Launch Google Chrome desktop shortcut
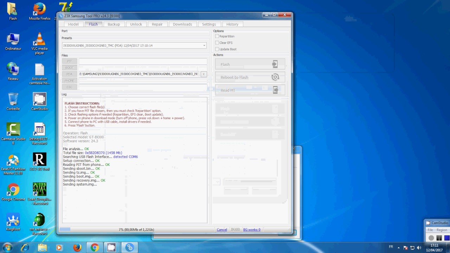This screenshot has height=253, width=450. [13, 192]
